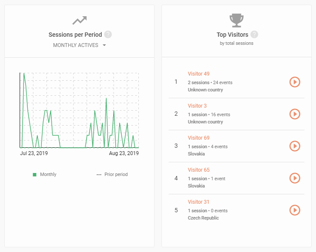This screenshot has height=252, width=316.
Task: Click '1 session • 0 events' text
Action: coord(208,211)
